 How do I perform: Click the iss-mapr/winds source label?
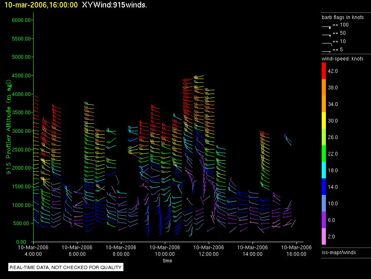(339, 252)
